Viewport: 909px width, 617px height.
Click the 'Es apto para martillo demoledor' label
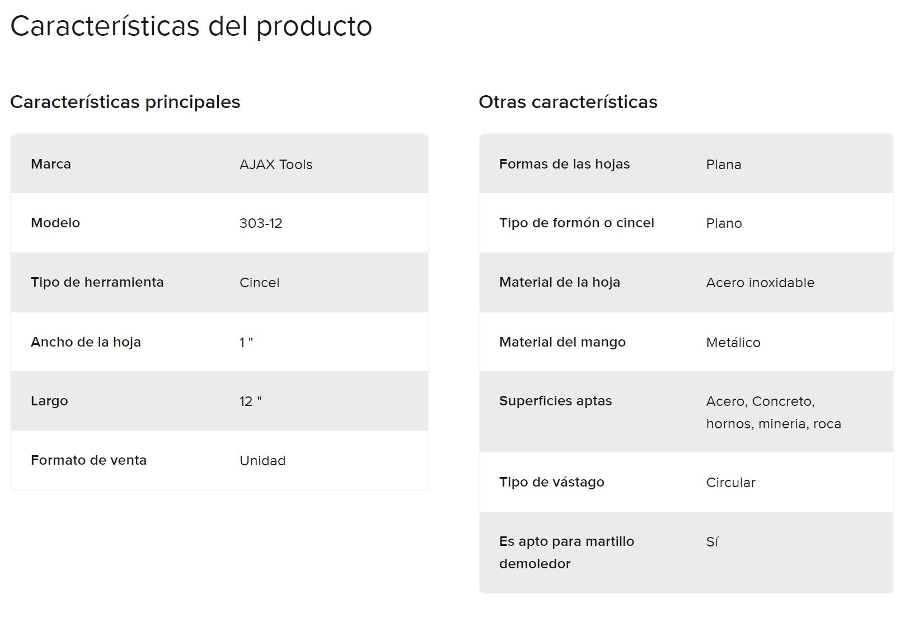point(566,553)
